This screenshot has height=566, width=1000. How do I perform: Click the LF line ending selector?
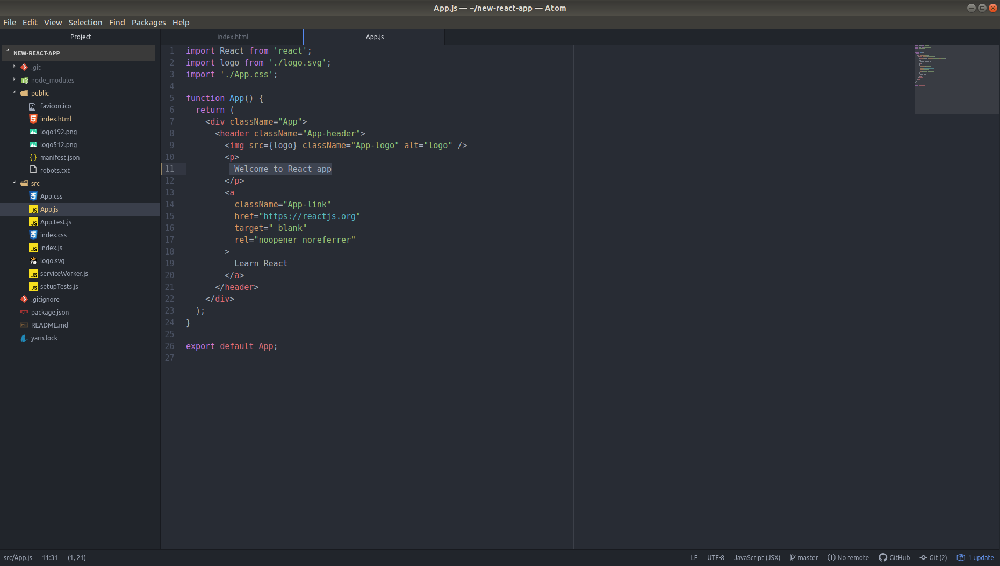pos(694,557)
